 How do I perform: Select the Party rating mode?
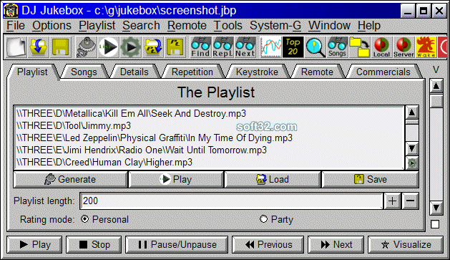coord(263,219)
